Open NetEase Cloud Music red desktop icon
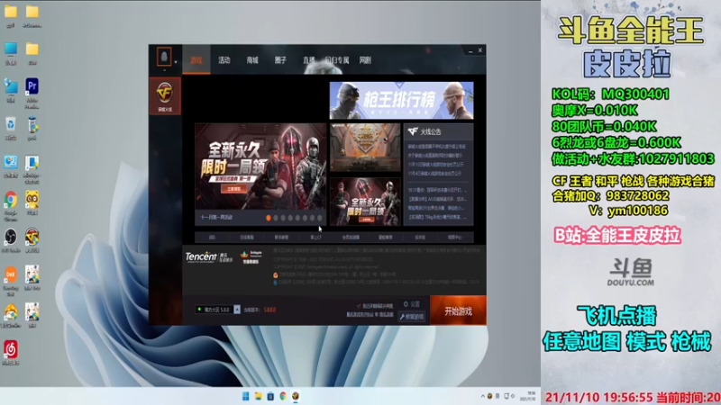Screen dimensions: 721x405 (11, 349)
